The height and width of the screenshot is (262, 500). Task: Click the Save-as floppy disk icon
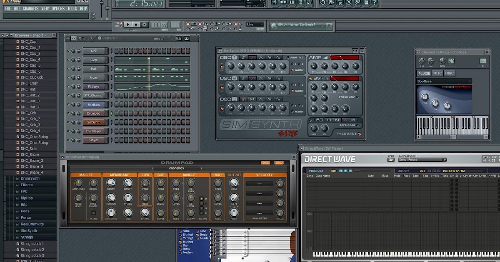tap(331, 3)
